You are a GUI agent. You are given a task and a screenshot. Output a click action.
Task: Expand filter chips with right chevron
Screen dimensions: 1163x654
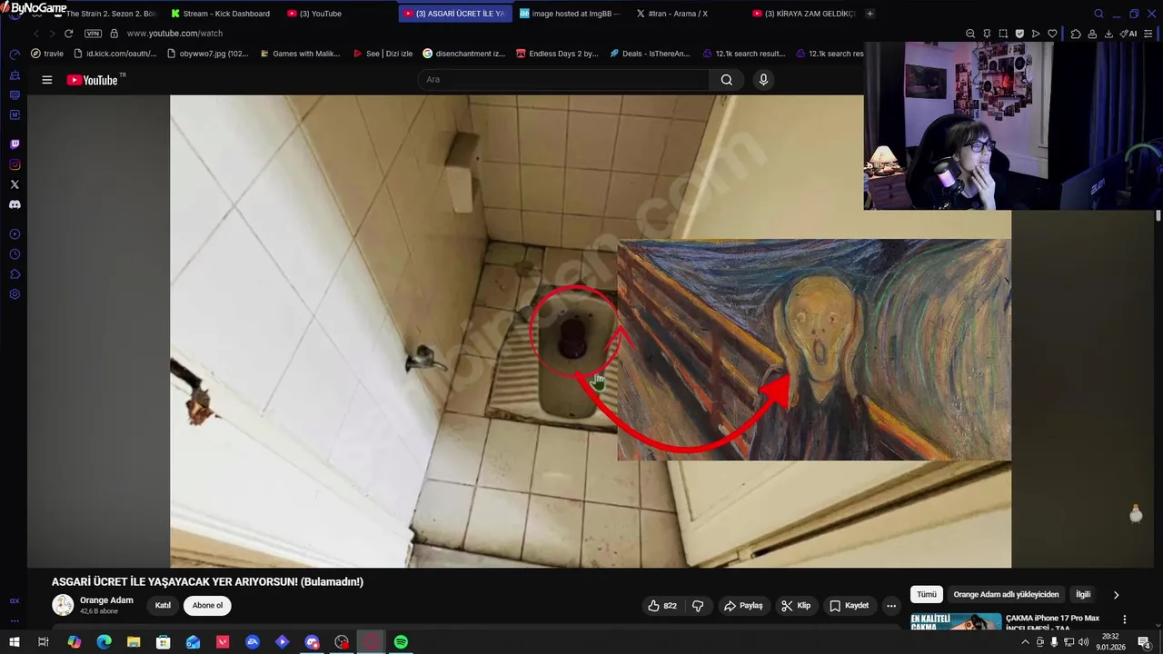(x=1117, y=595)
